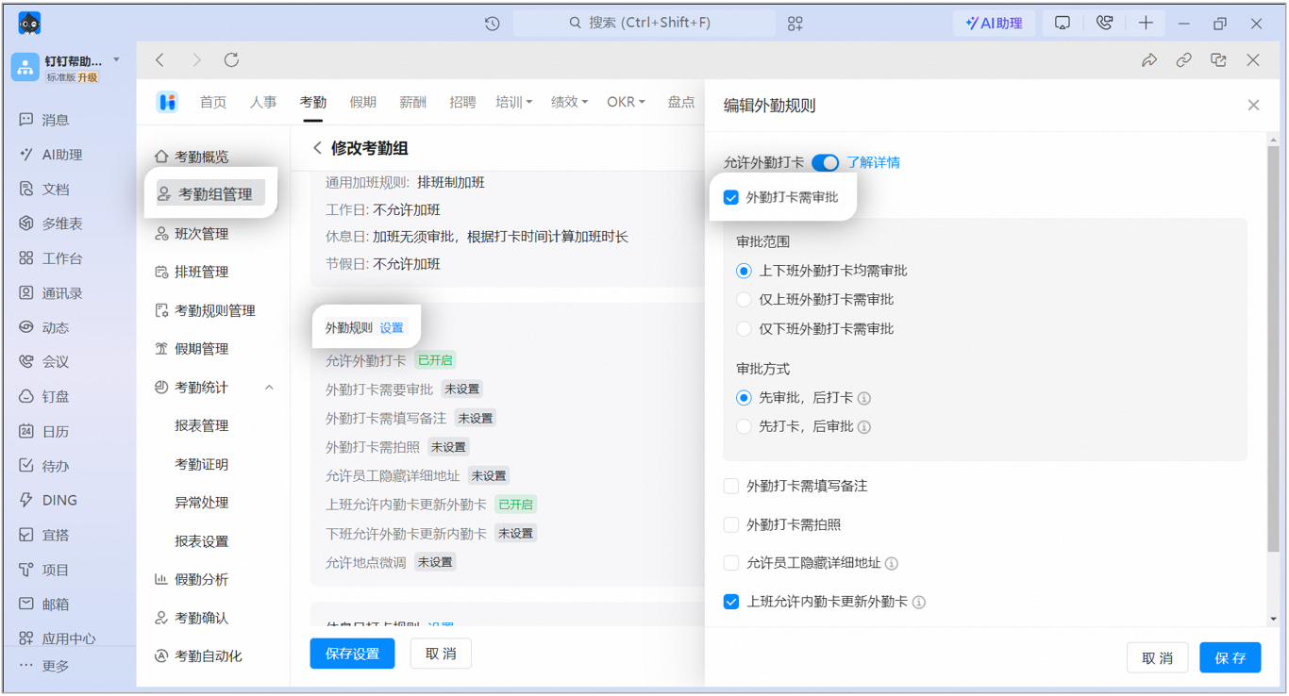Image resolution: width=1289 pixels, height=696 pixels.
Task: Open in new window icon
Action: pyautogui.click(x=1218, y=60)
